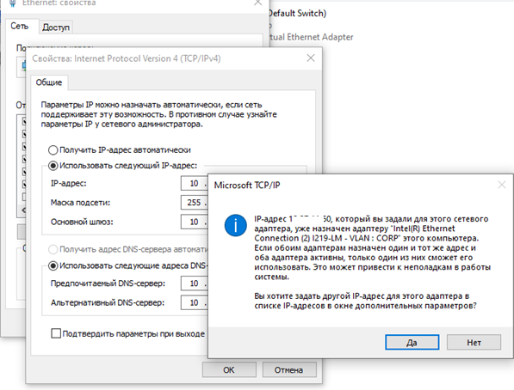Select Получить IP-адрес автоматически radio button
The width and height of the screenshot is (514, 390).
[x=53, y=150]
